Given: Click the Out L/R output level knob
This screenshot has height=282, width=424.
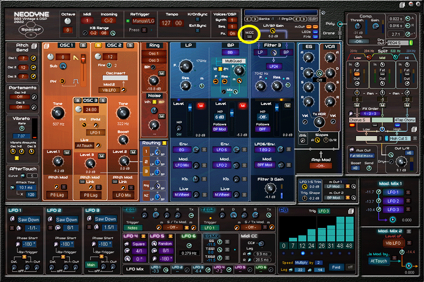Looking at the screenshot, I should [x=401, y=162].
